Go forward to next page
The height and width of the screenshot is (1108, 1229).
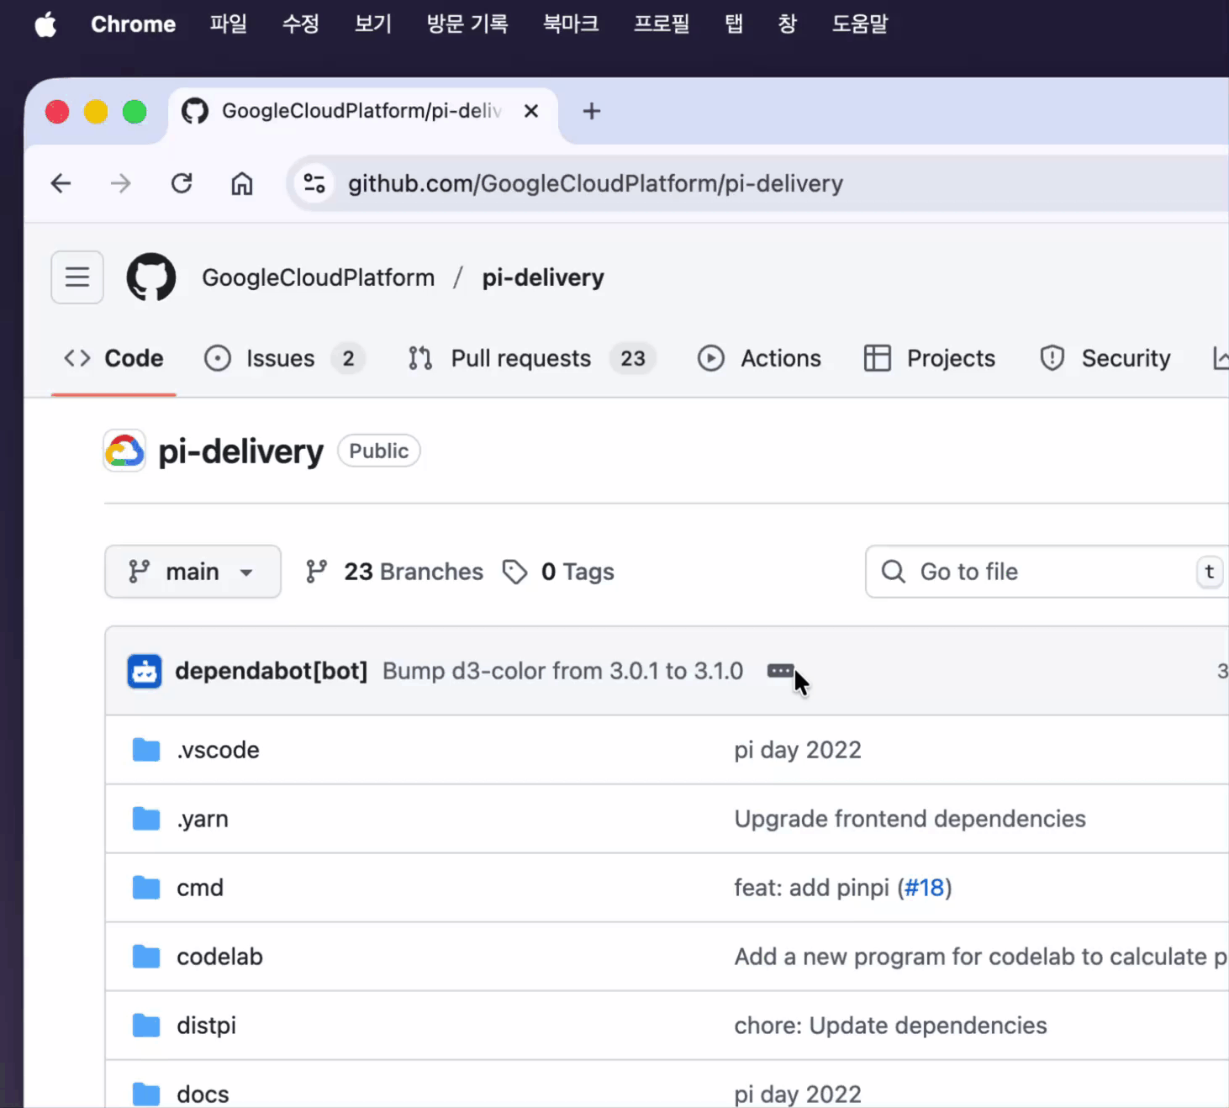pos(121,183)
